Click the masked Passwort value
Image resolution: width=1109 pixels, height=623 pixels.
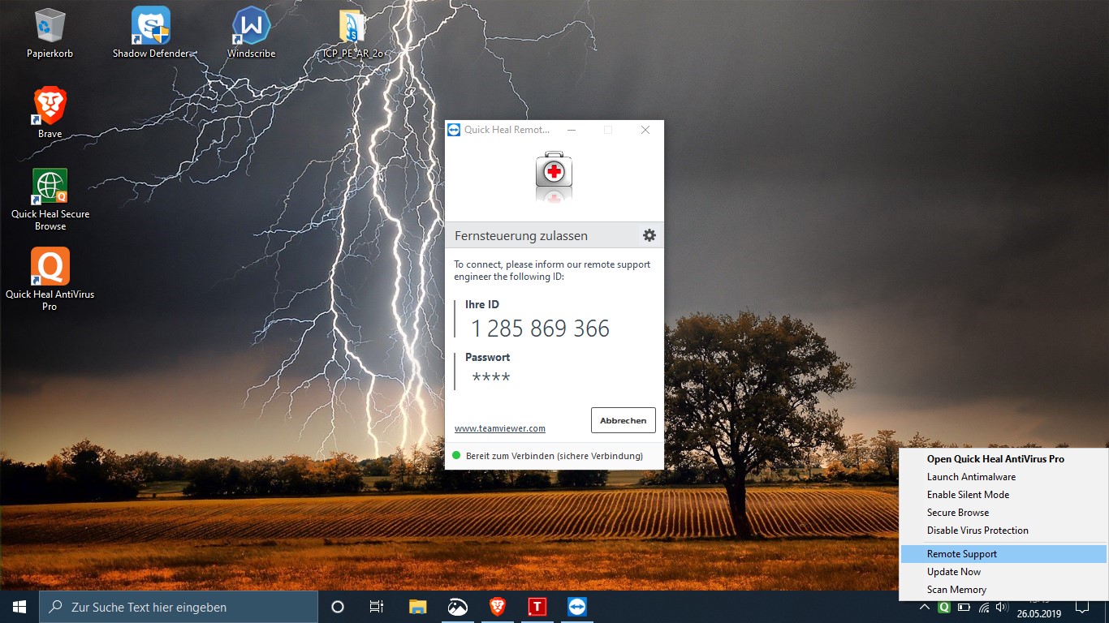click(491, 377)
